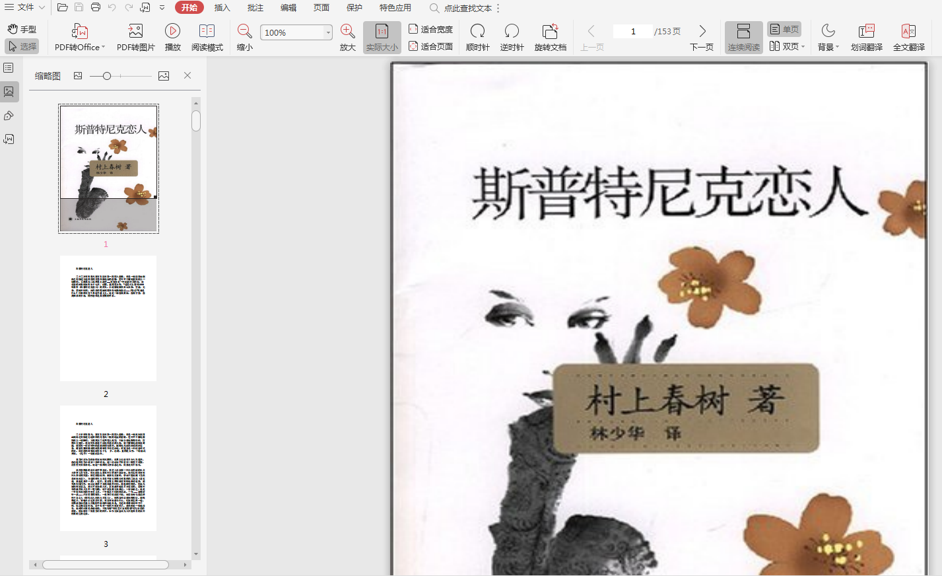This screenshot has width=942, height=576.
Task: Click the 点此查找文本 search box
Action: [468, 8]
